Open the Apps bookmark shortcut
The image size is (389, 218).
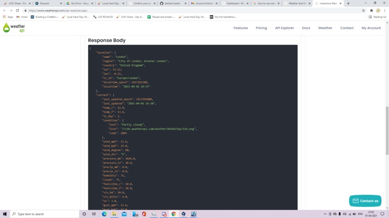tap(8, 17)
